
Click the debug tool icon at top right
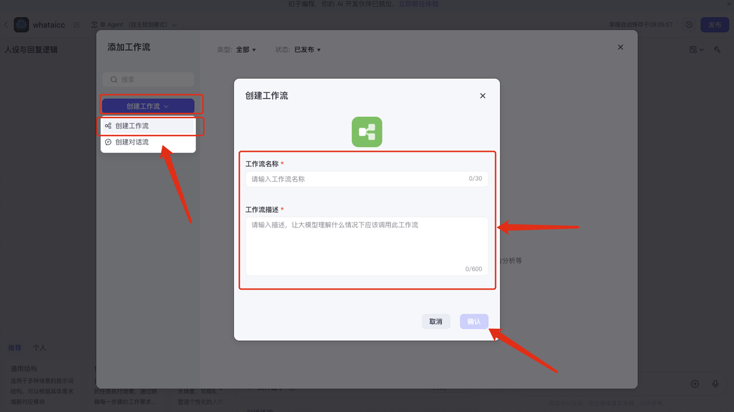point(717,50)
